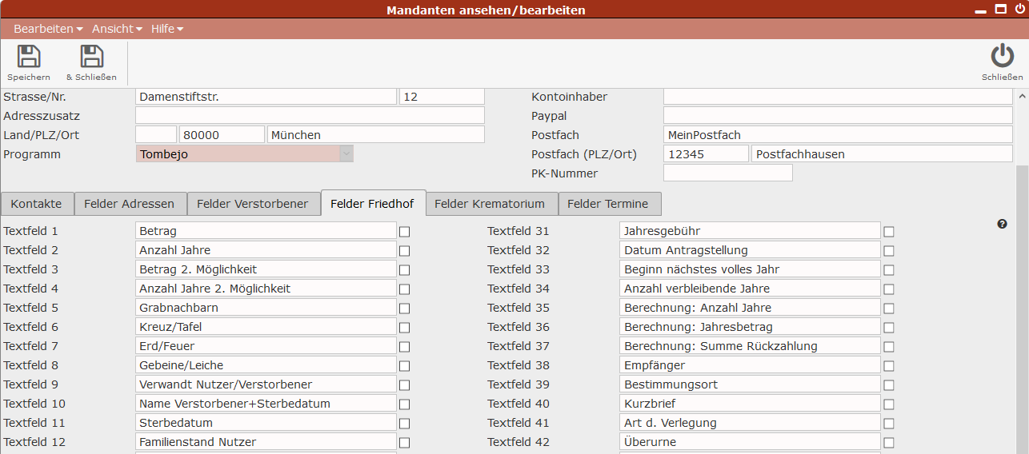Select the Felder Verstorbener tab

click(x=252, y=204)
